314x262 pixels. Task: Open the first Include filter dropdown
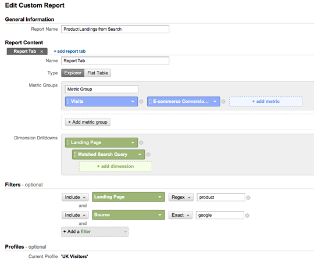[x=75, y=197]
